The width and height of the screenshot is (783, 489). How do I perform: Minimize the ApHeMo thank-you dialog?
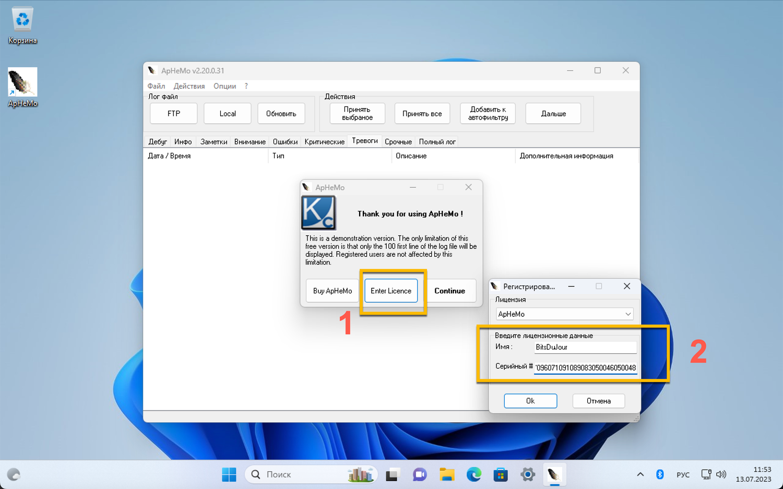pyautogui.click(x=413, y=187)
